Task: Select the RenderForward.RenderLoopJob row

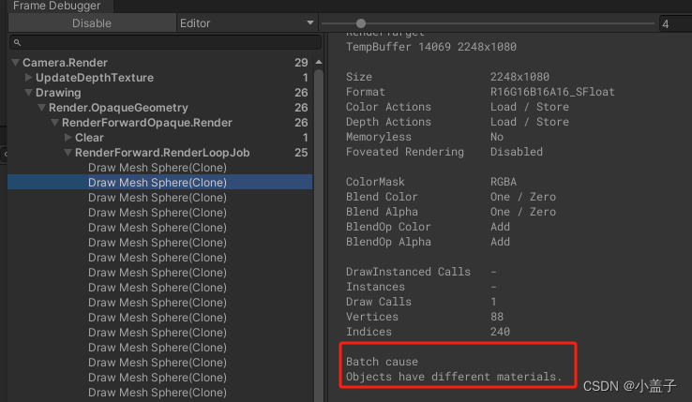Action: [159, 153]
